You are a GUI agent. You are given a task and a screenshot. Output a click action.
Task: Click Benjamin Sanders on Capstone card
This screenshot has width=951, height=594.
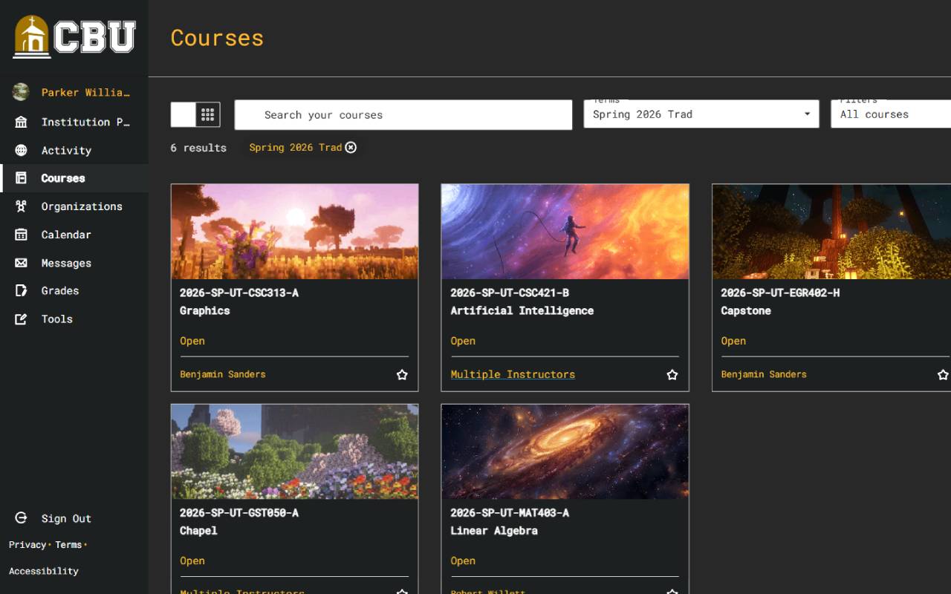(763, 374)
